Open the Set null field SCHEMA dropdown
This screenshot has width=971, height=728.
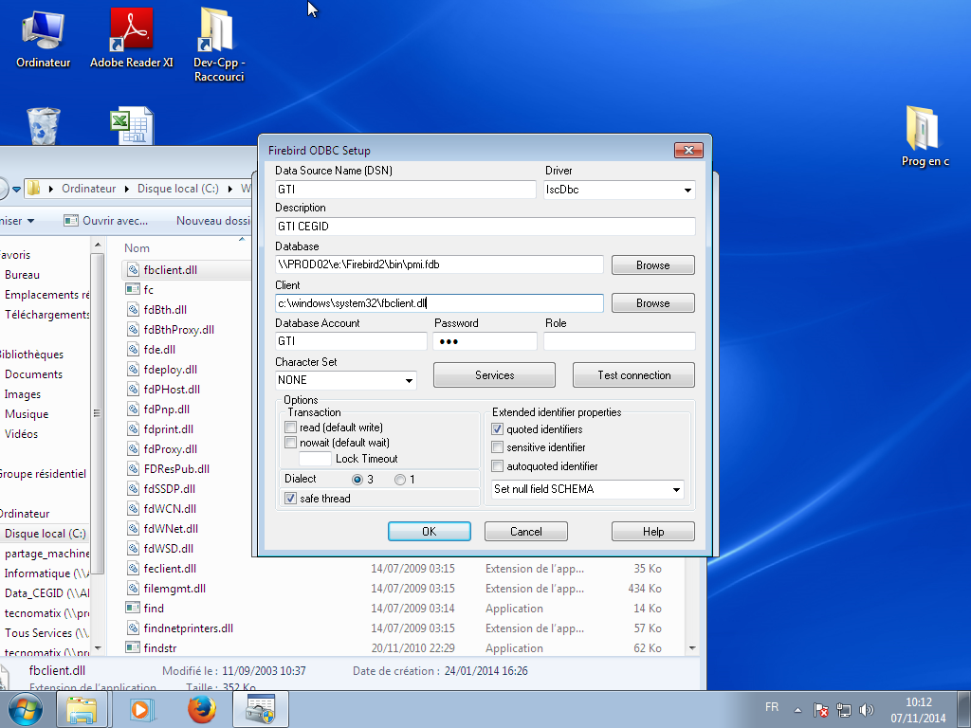[x=676, y=490]
